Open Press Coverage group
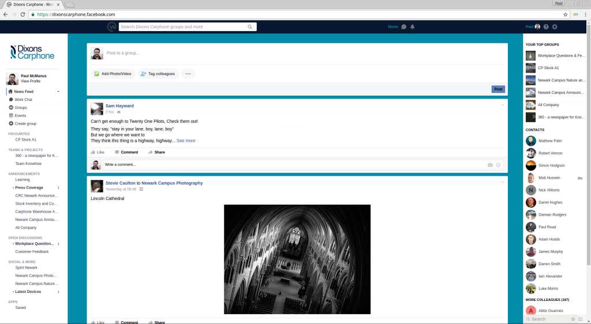 pos(29,187)
